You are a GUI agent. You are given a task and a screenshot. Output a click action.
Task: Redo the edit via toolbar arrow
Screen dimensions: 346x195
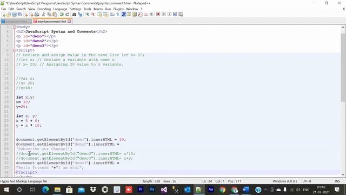[67, 15]
